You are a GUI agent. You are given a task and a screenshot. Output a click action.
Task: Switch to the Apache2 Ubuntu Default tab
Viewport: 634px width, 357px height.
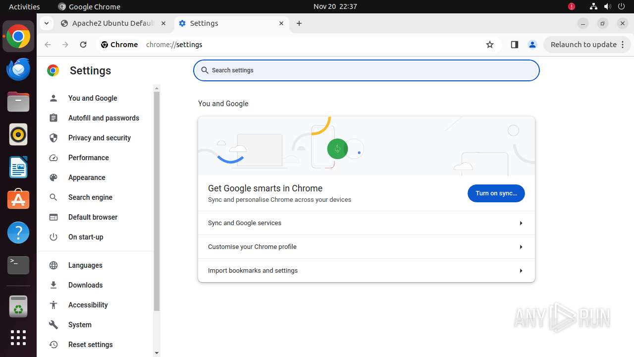coord(113,23)
